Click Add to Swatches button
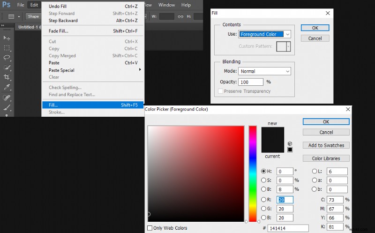The width and height of the screenshot is (375, 233). (x=326, y=145)
